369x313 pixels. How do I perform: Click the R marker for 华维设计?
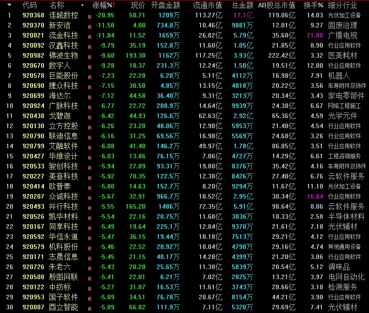[90, 158]
